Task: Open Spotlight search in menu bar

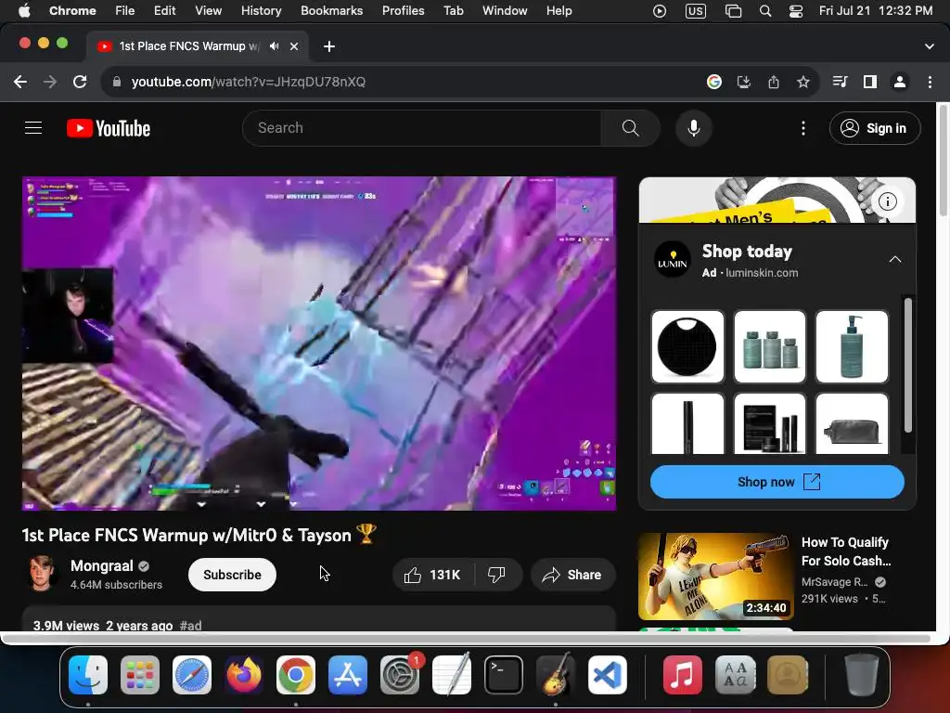Action: click(765, 11)
